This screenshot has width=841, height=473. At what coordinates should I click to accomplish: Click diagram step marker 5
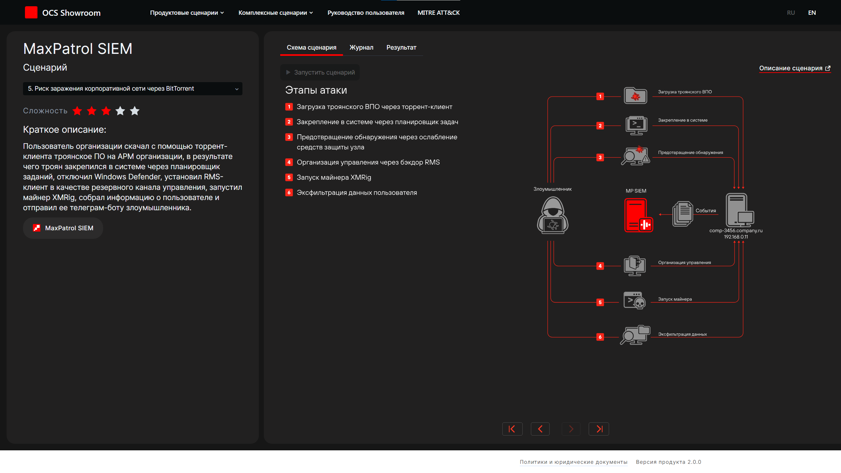tap(600, 303)
